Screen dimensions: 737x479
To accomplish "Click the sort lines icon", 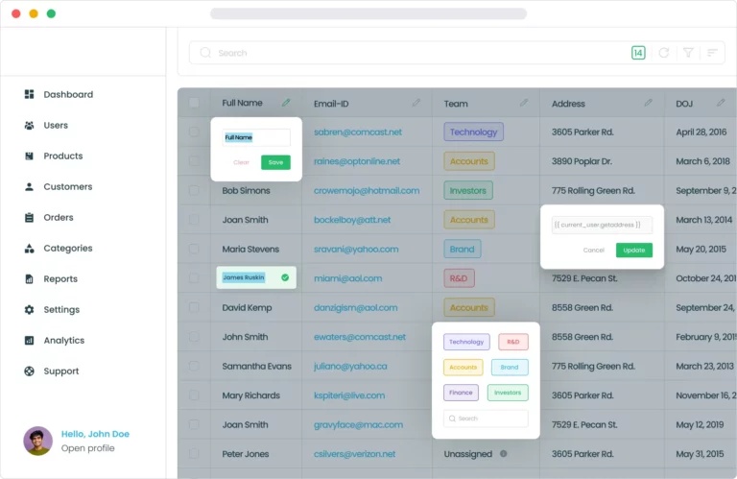I will tap(712, 53).
